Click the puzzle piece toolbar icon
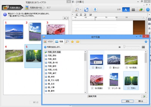 [x=86, y=10]
